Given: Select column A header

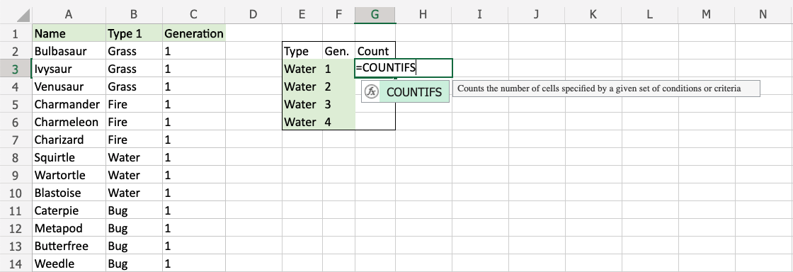Looking at the screenshot, I should pyautogui.click(x=68, y=15).
